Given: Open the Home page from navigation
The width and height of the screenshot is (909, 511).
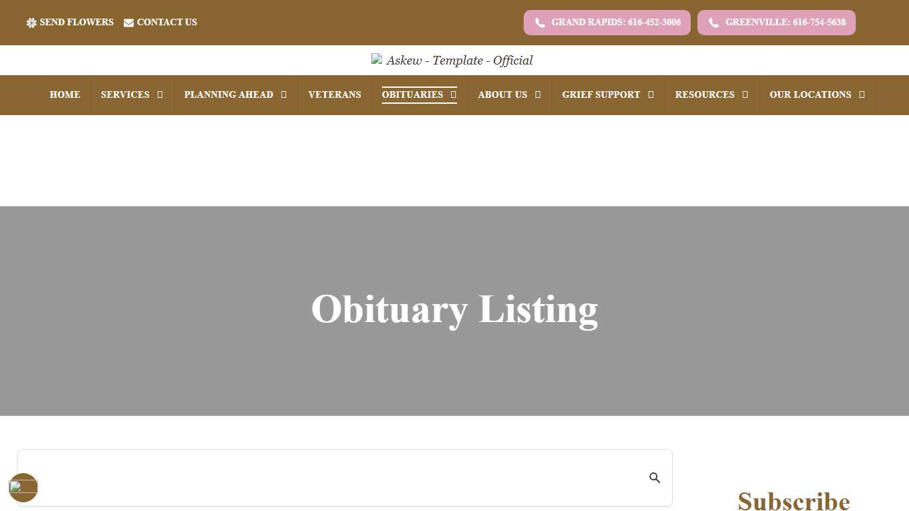Looking at the screenshot, I should pyautogui.click(x=65, y=94).
